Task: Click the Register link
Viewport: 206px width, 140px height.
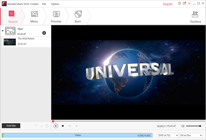Action: pos(168,4)
